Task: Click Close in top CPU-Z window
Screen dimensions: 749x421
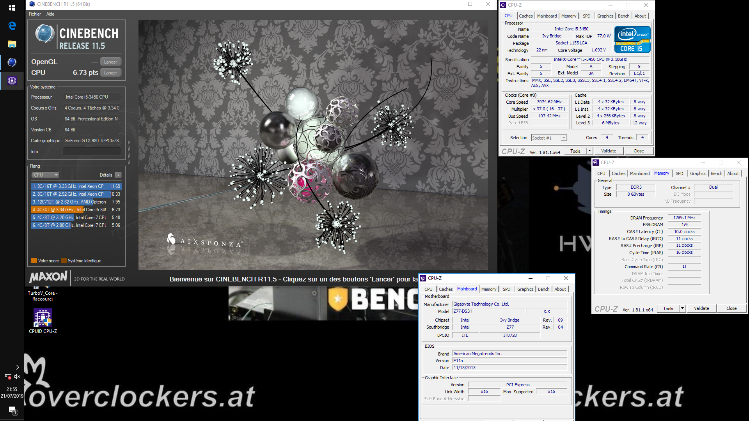Action: pos(639,151)
